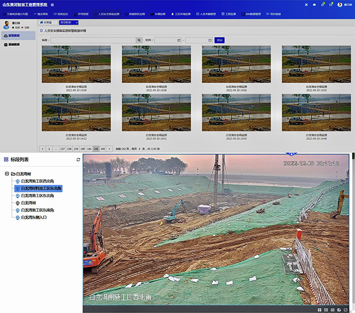Select camera 白龙湾东侧入口

pos(31,217)
